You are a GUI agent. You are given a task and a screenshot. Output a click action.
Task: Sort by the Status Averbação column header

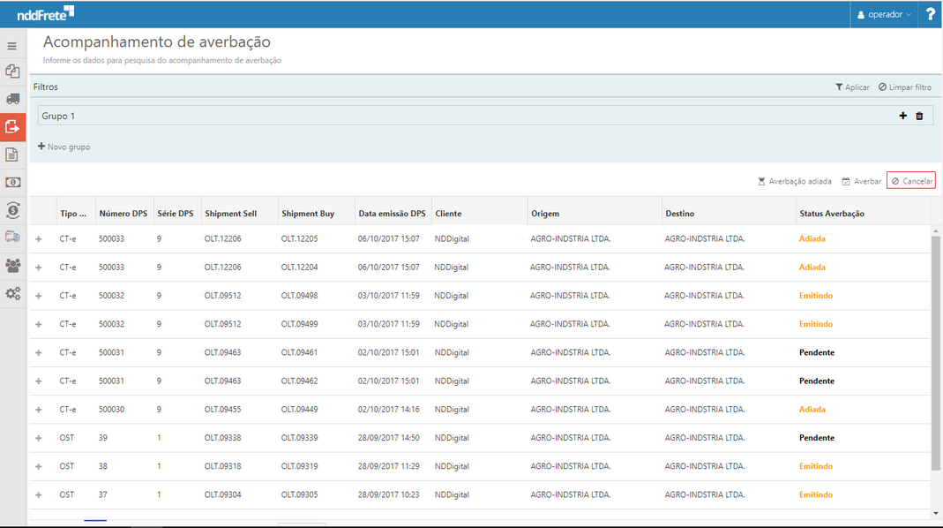pos(831,214)
